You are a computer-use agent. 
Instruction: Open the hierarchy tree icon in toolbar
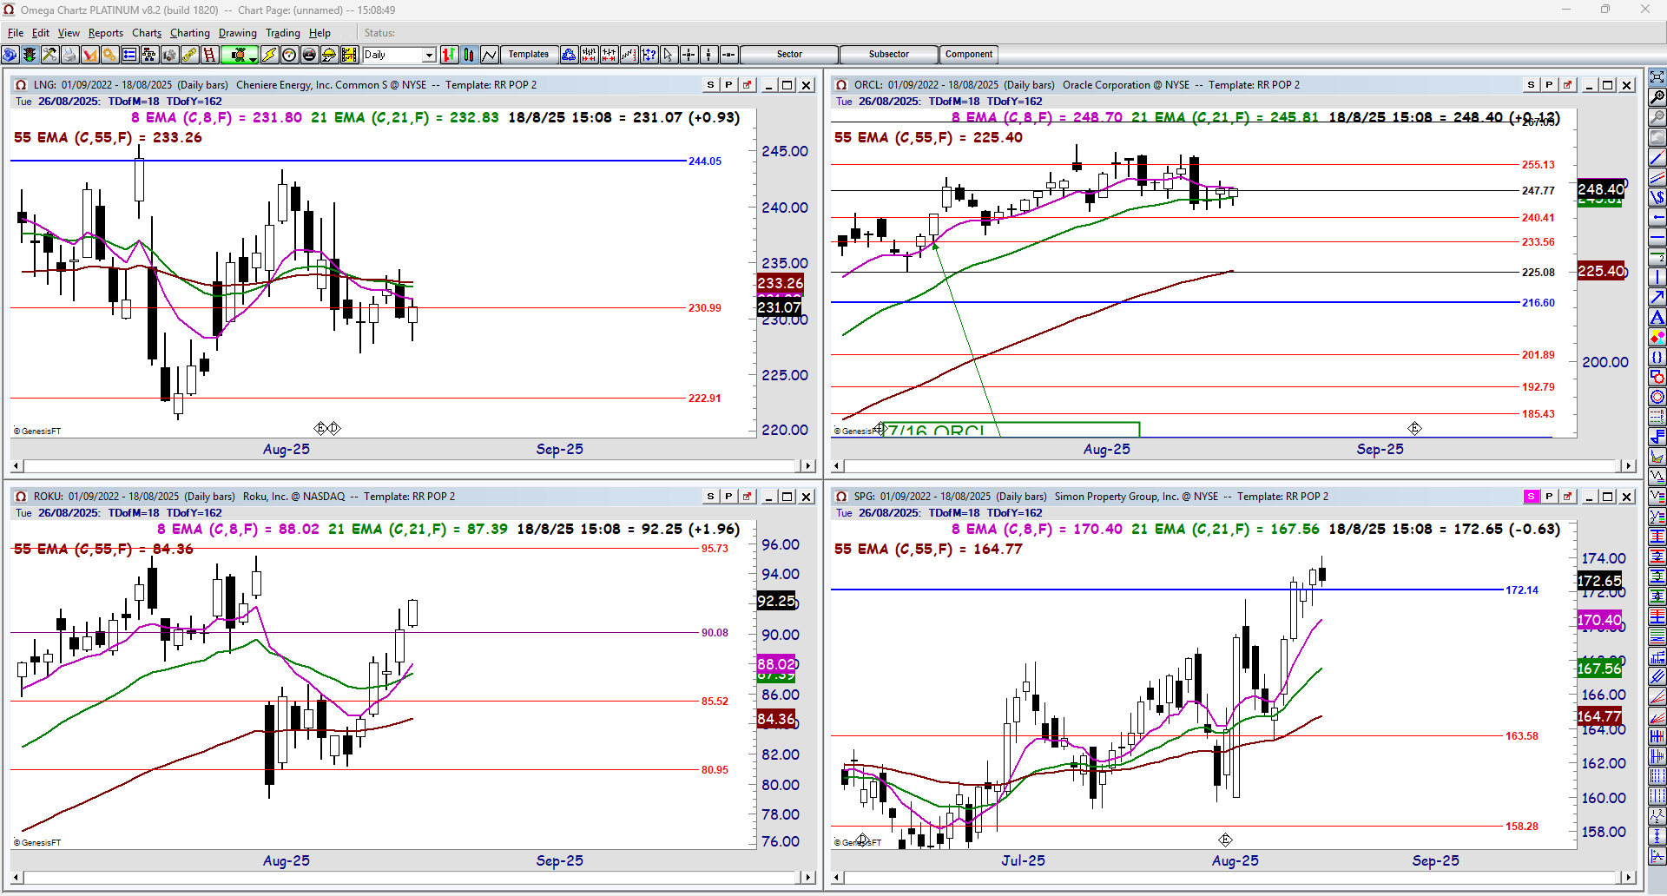coord(149,55)
